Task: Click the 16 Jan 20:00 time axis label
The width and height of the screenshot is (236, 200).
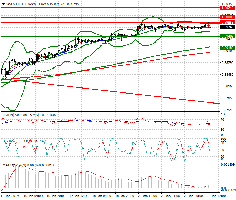Action: [56, 196]
